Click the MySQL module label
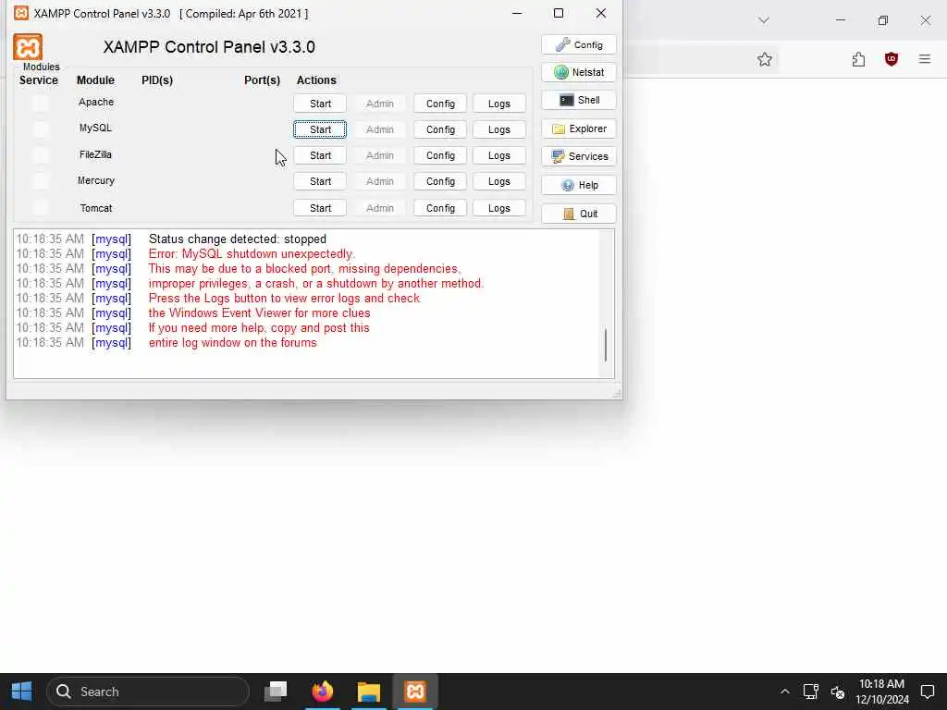This screenshot has height=710, width=947. click(x=95, y=128)
